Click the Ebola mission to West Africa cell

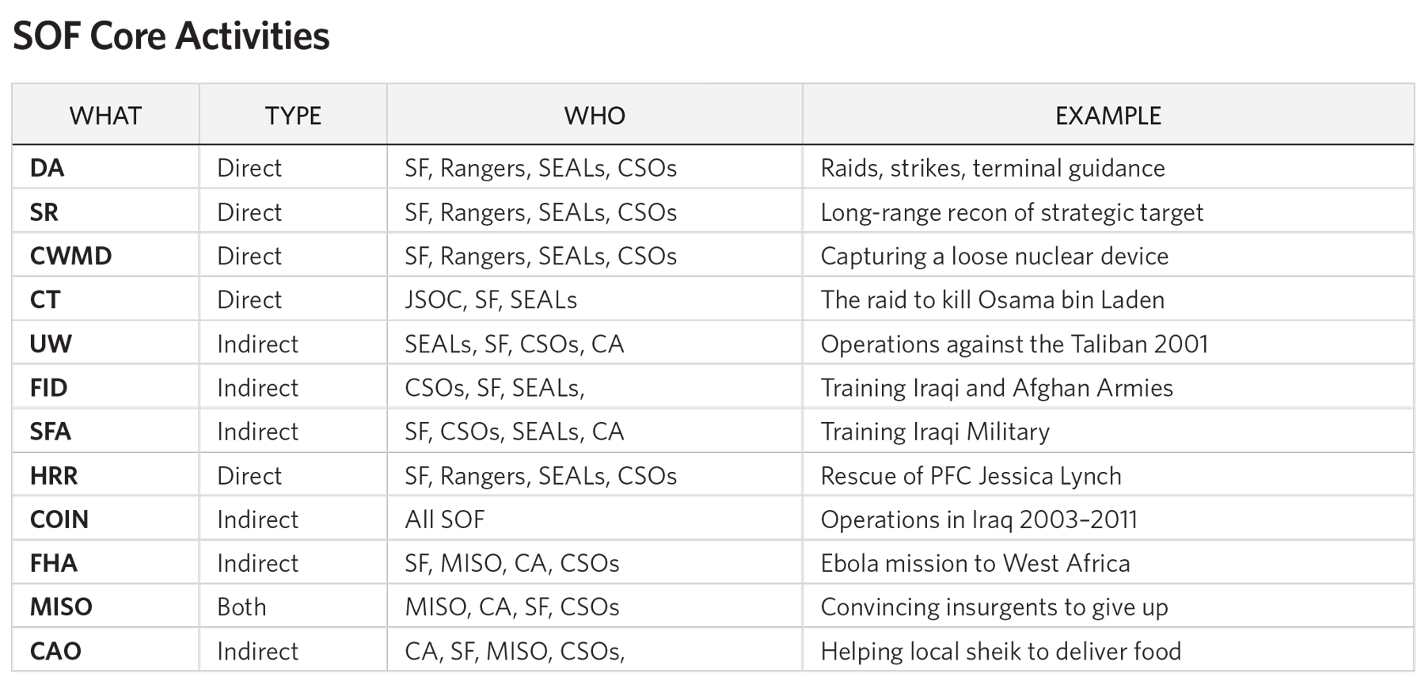coord(975,563)
